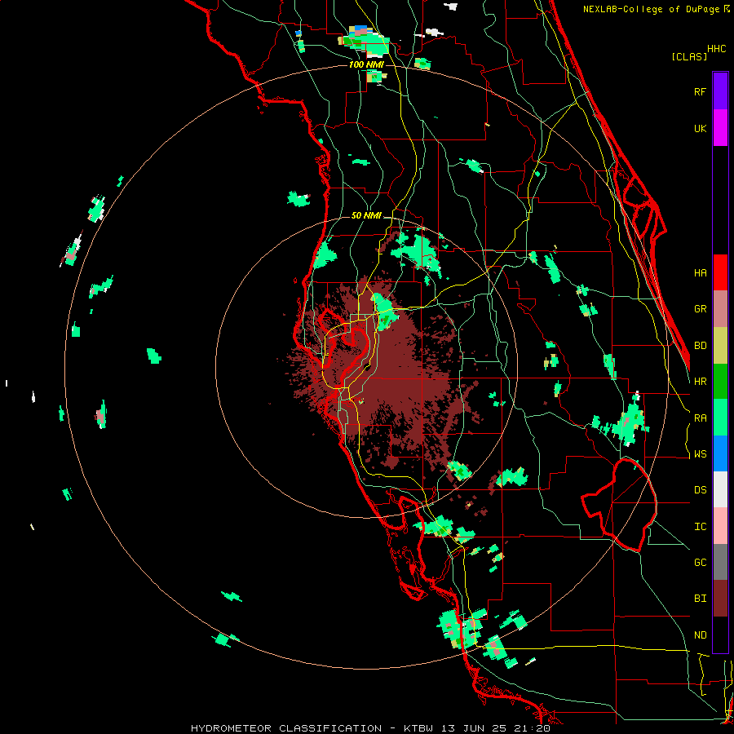Click the 'BI' legend label
Screen dimensions: 734x734
pos(700,599)
